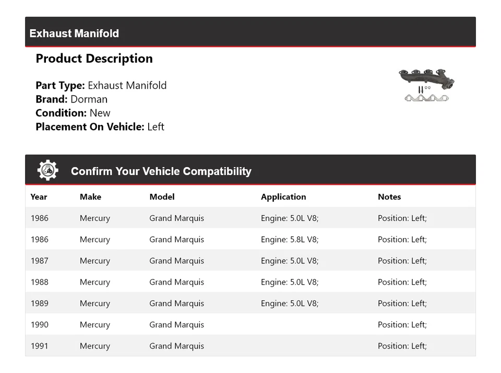Select the Confirm Your Vehicle Compatibility heading
Image resolution: width=501 pixels, height=373 pixels.
tap(161, 171)
